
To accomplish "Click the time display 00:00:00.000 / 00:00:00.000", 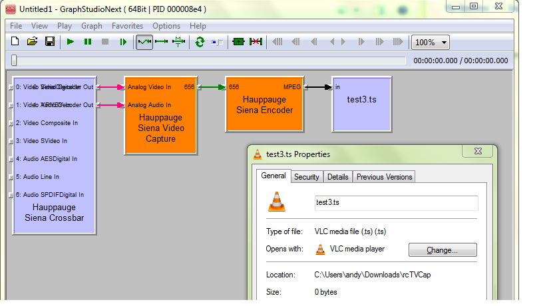I will coord(460,61).
